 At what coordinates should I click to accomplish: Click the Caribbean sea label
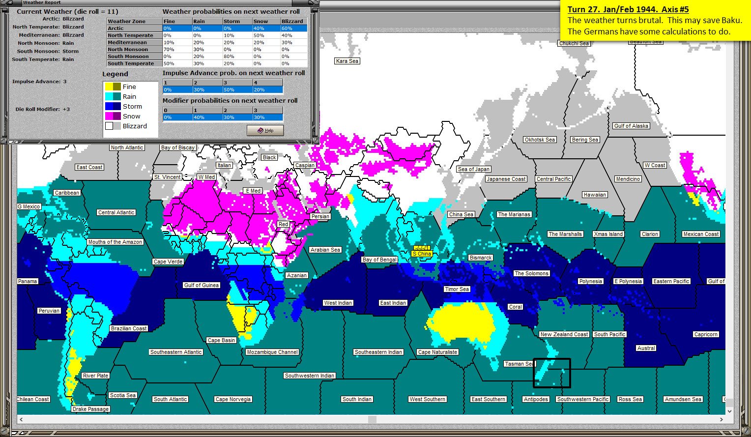pyautogui.click(x=67, y=193)
